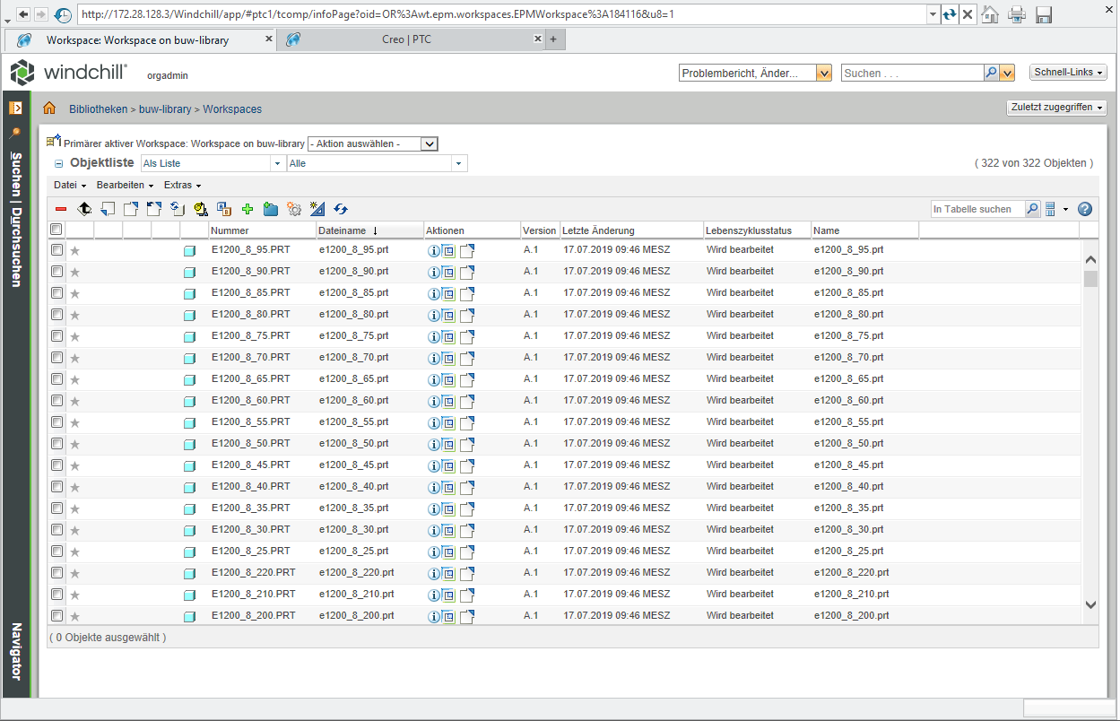Click the green plus add icon
Viewport: 1120px width, 721px height.
(x=247, y=209)
